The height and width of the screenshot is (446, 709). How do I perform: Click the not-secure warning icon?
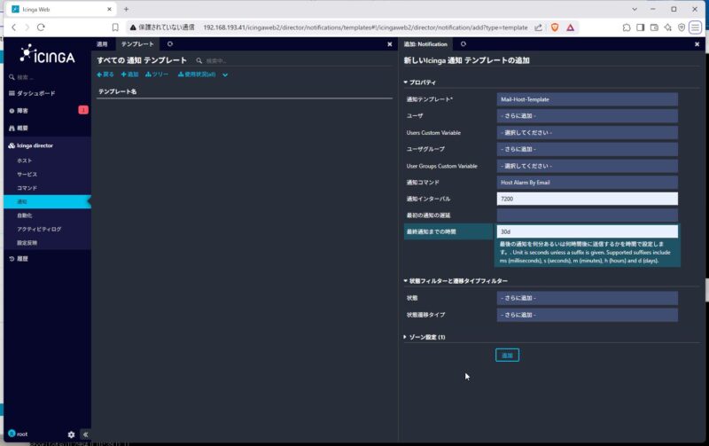point(133,27)
